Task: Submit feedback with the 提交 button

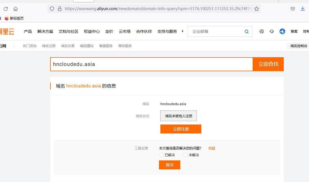Action: click(169, 165)
